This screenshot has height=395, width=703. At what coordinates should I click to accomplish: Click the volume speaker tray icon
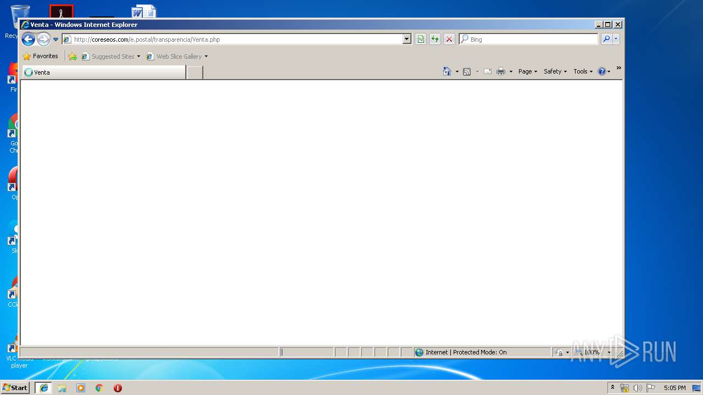click(637, 388)
